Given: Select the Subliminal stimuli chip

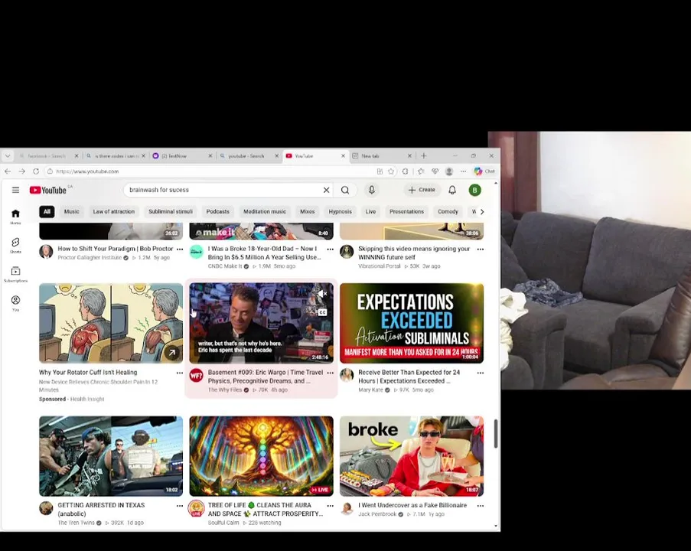Looking at the screenshot, I should point(171,211).
